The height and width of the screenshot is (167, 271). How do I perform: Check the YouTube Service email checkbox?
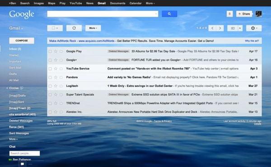50,69
